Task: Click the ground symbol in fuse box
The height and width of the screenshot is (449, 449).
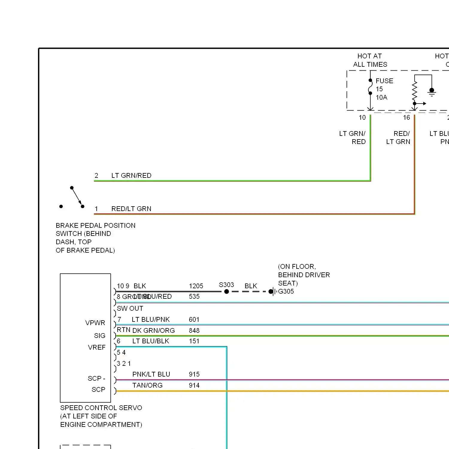Action: tap(432, 92)
